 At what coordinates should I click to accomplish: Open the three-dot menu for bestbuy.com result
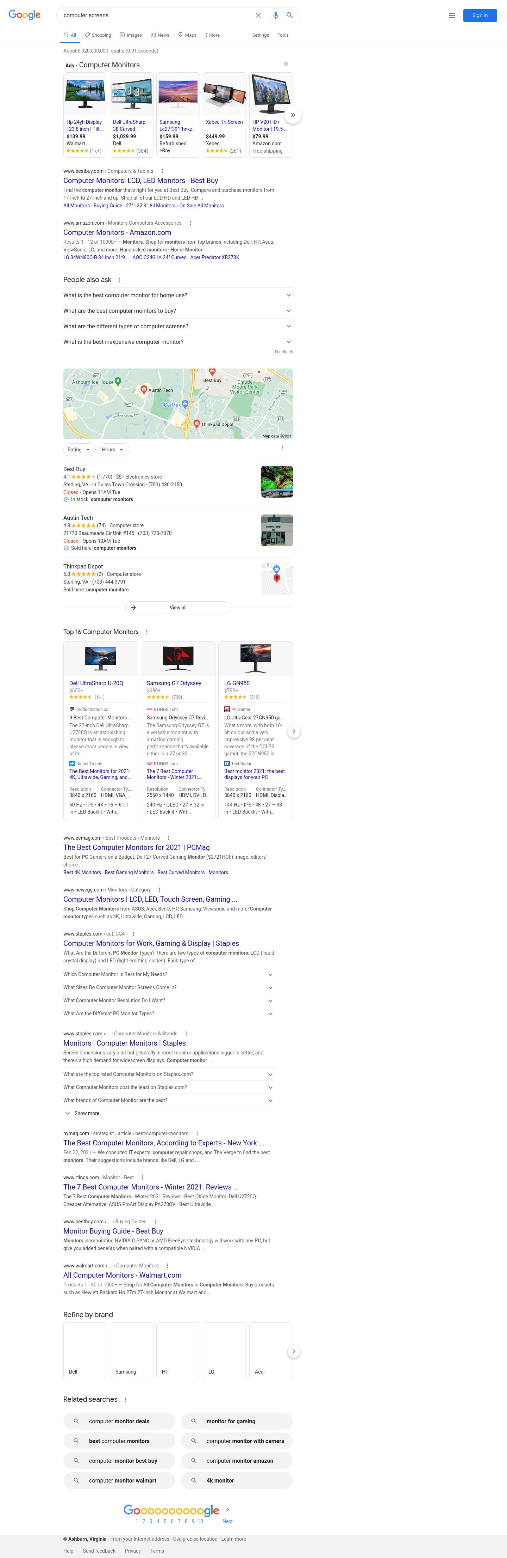[162, 171]
